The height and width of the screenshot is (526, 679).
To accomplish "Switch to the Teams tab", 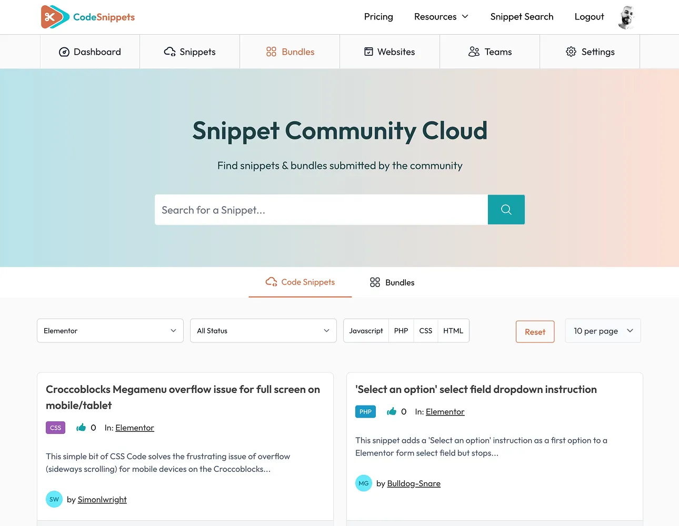I will [x=490, y=52].
